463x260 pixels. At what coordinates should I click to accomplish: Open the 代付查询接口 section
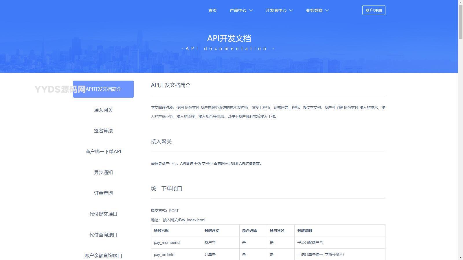103,235
